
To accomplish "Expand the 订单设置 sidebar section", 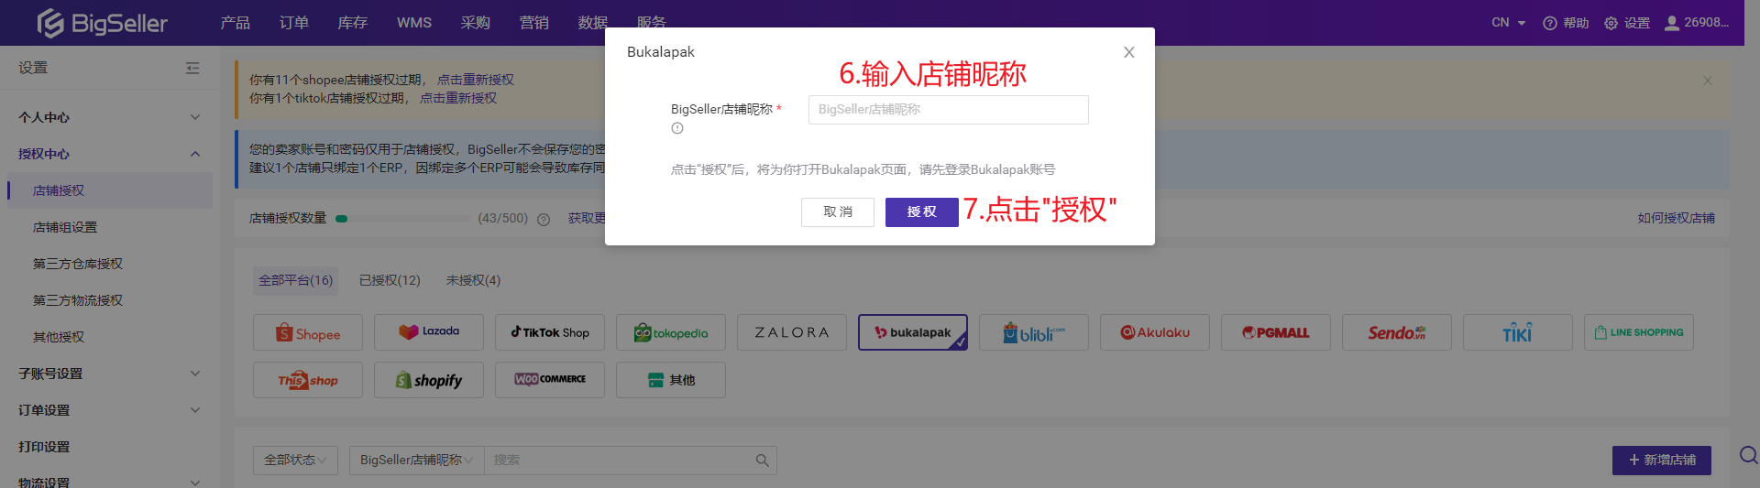I will click(x=110, y=410).
